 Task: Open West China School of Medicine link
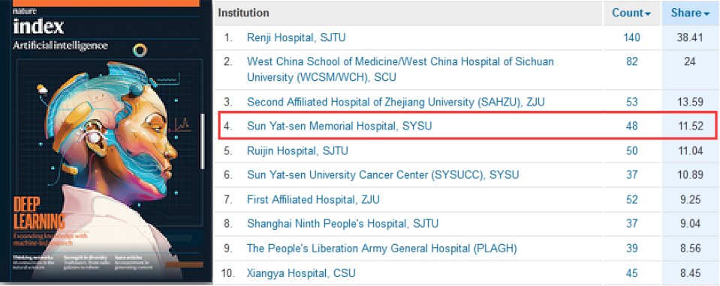[x=400, y=70]
